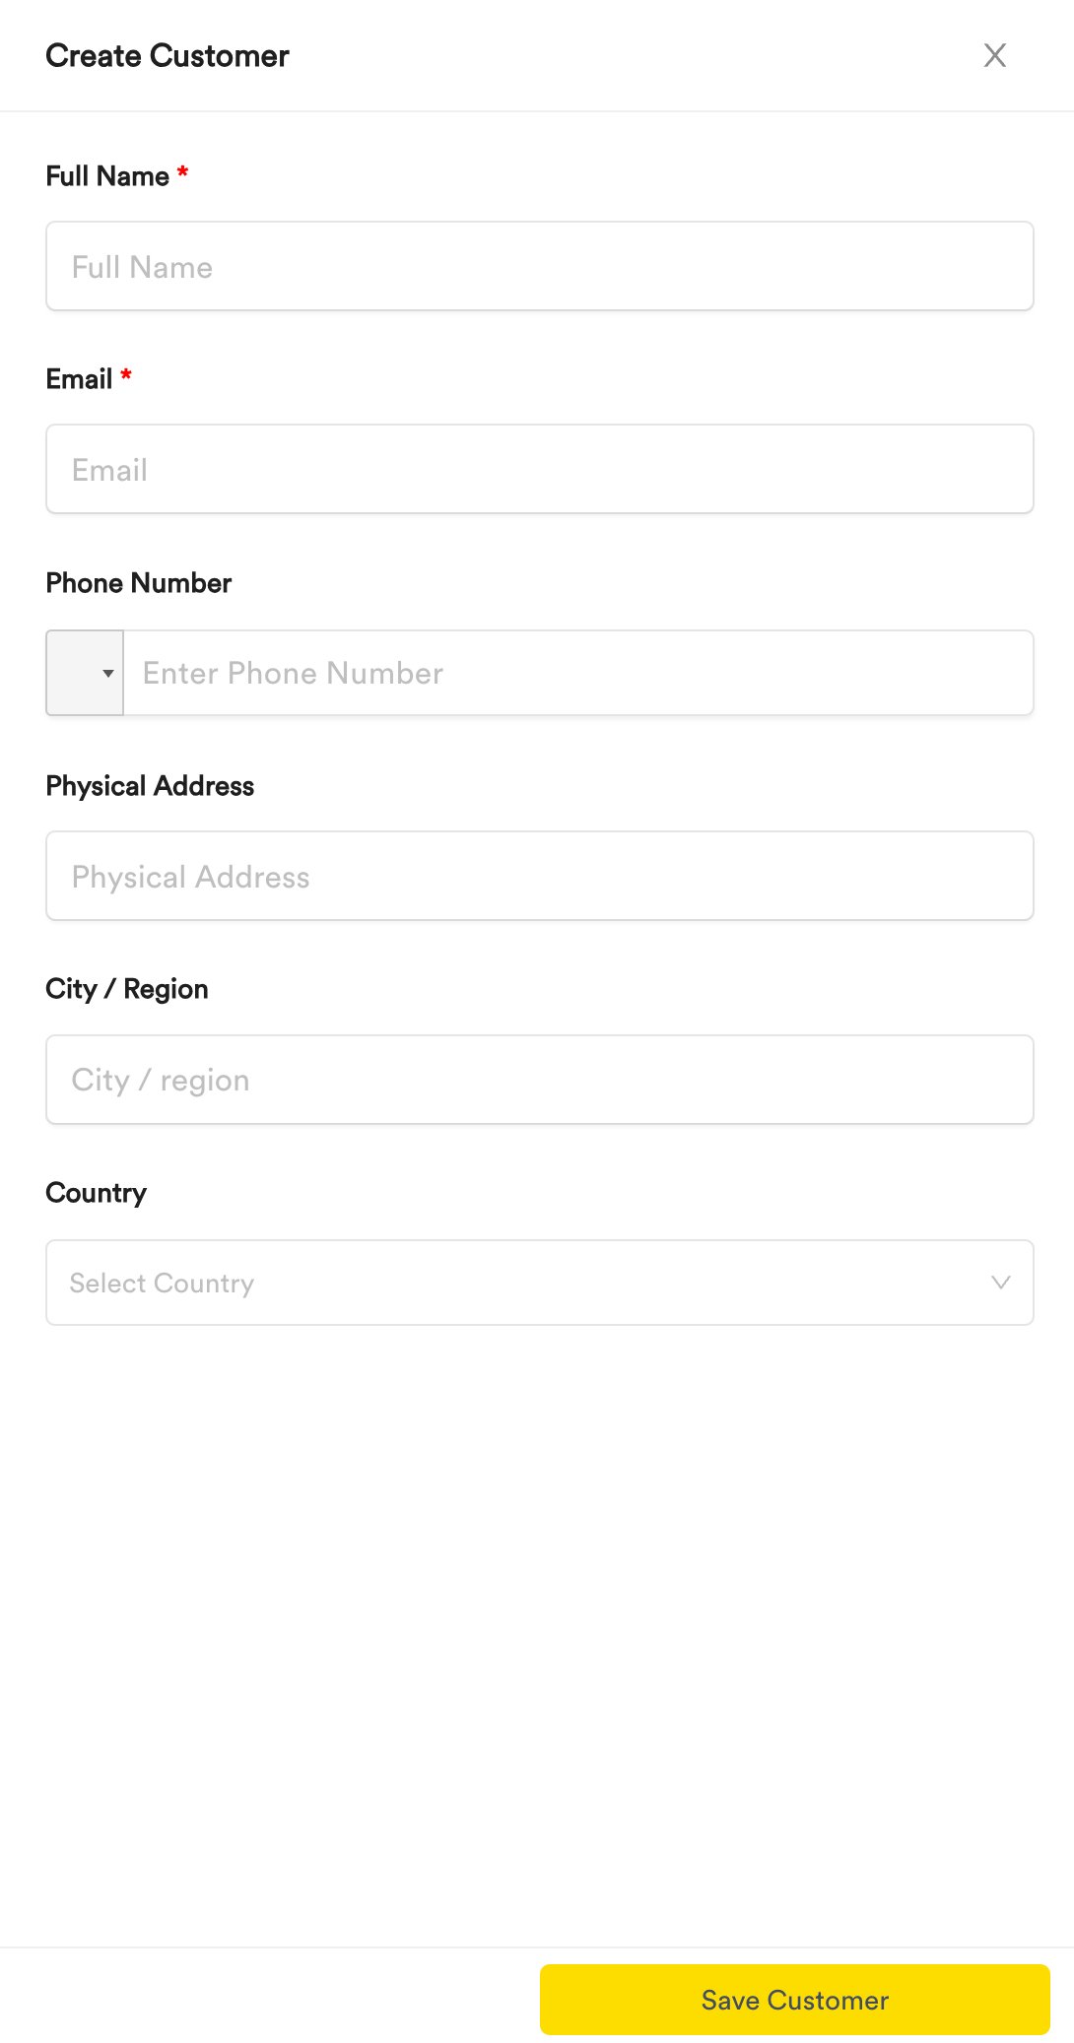Click into the Full Name input field
The height and width of the screenshot is (2043, 1074).
click(540, 266)
